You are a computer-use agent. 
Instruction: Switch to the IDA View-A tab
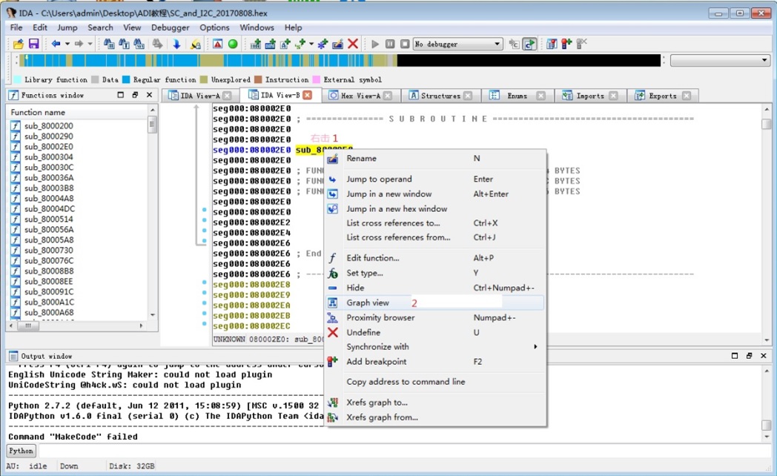199,96
